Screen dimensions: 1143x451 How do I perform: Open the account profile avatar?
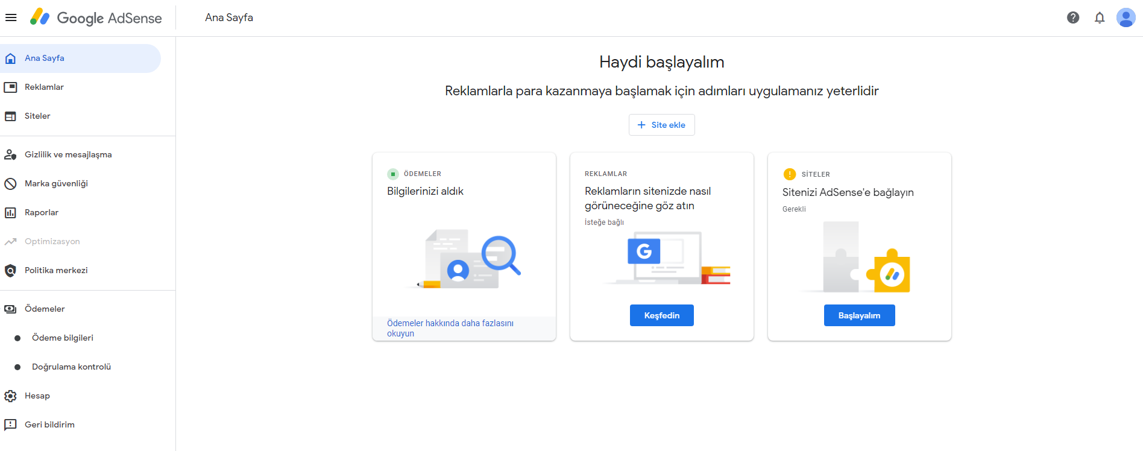[1126, 17]
